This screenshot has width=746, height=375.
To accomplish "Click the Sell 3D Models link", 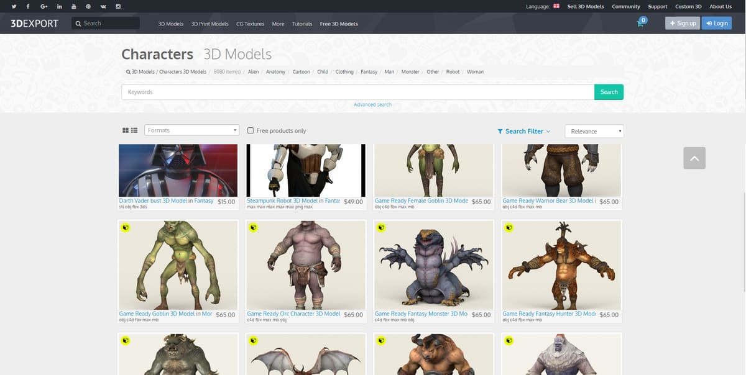I will (586, 6).
